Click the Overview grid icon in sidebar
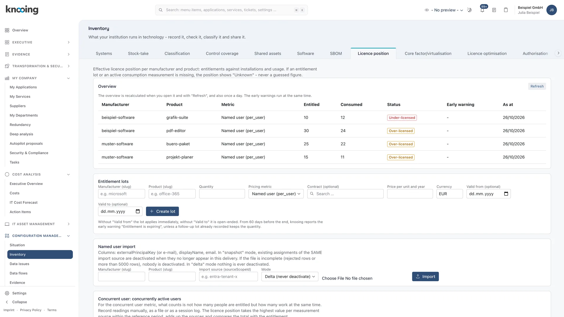This screenshot has height=317, width=564. click(7, 30)
